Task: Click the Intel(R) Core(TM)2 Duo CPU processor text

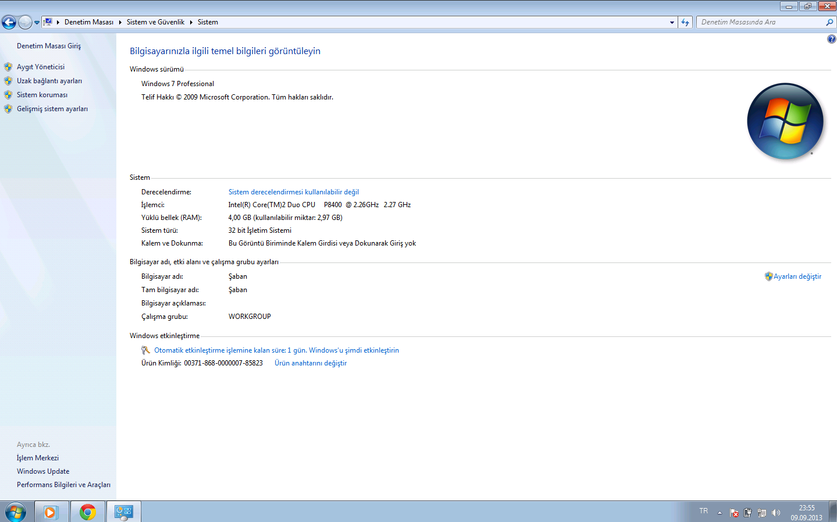Action: pyautogui.click(x=319, y=205)
